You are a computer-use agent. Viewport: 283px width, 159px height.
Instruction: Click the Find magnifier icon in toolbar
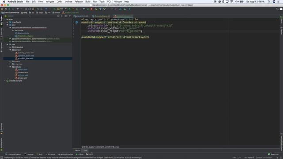[38, 9]
